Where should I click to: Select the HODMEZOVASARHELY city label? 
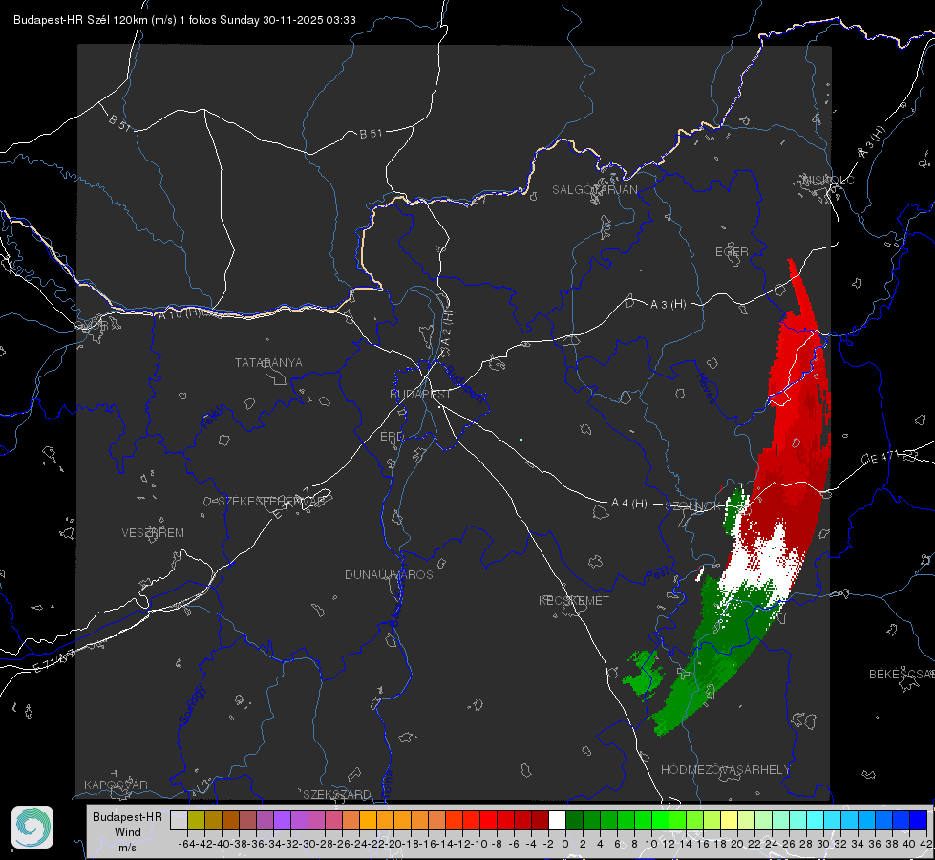coord(725,770)
